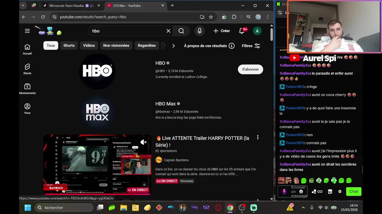Open the Filtres search filters
The width and height of the screenshot is (382, 214).
[x=251, y=46]
